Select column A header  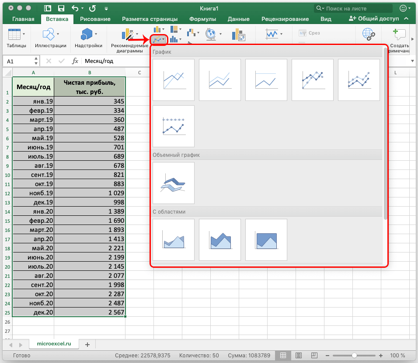click(x=33, y=73)
